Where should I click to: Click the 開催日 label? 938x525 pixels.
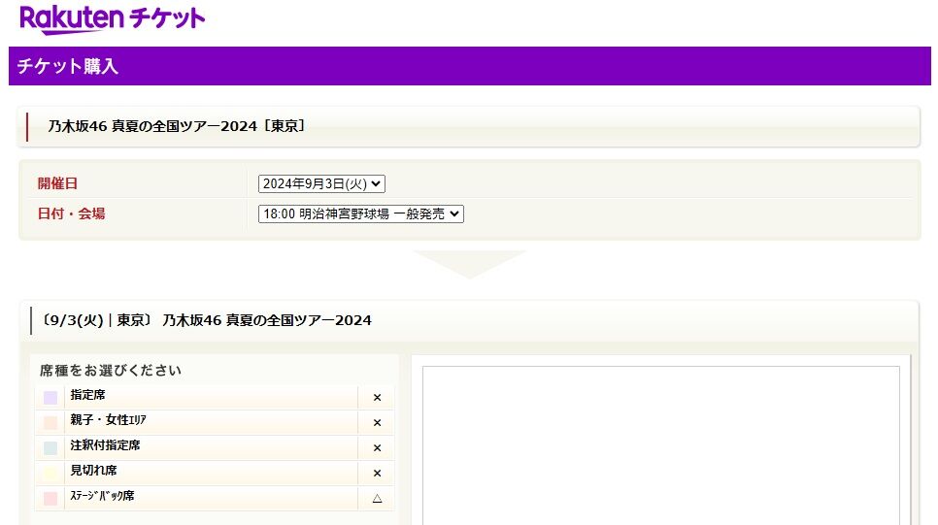tap(57, 183)
